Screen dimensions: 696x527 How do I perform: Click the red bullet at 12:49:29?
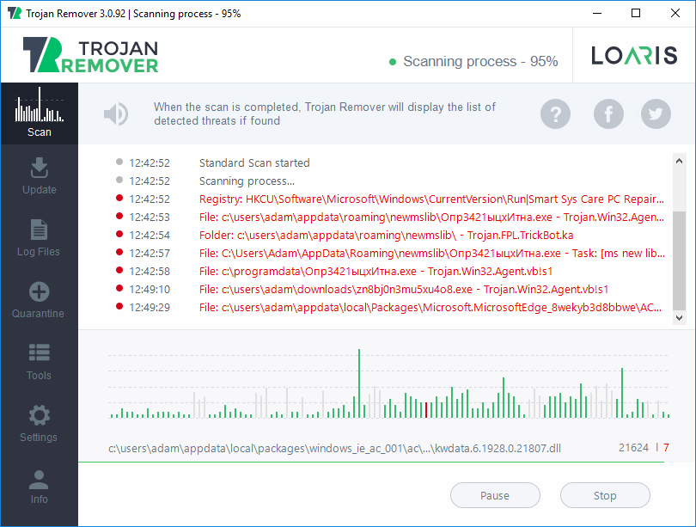pos(119,306)
